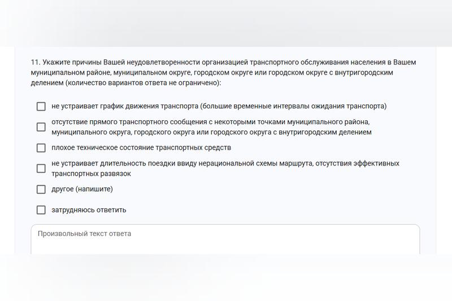Mark the "затрудняюсь ответить" checkbox

coord(41,210)
